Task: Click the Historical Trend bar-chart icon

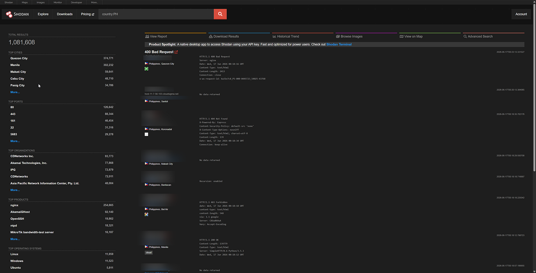Action: click(274, 36)
